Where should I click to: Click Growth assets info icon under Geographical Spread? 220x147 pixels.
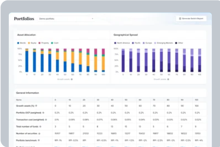point(168,79)
